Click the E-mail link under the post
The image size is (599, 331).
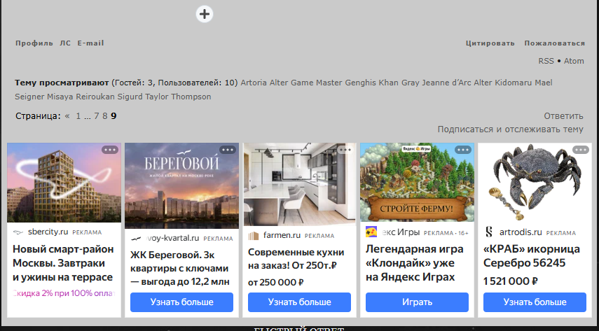coord(90,43)
